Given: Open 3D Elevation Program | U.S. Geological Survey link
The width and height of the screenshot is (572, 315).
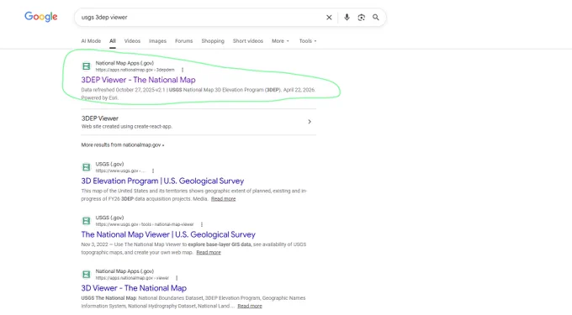Looking at the screenshot, I should [x=162, y=181].
